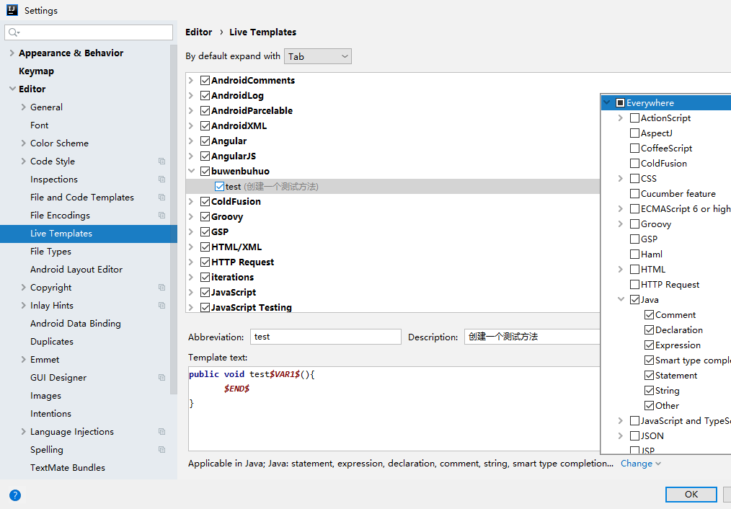Click the Abbreviation input field

(x=325, y=337)
